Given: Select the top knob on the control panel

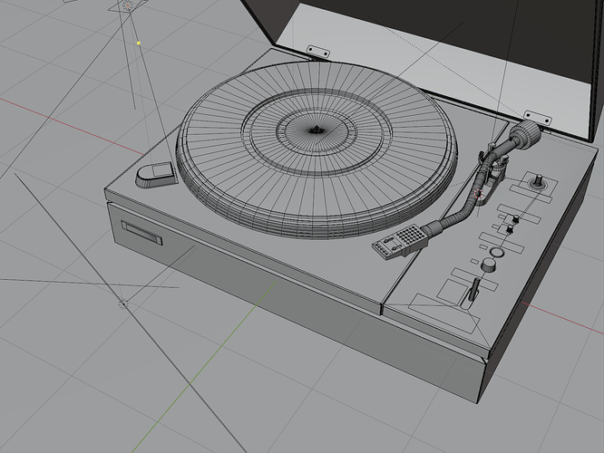Looking at the screenshot, I should tap(538, 181).
